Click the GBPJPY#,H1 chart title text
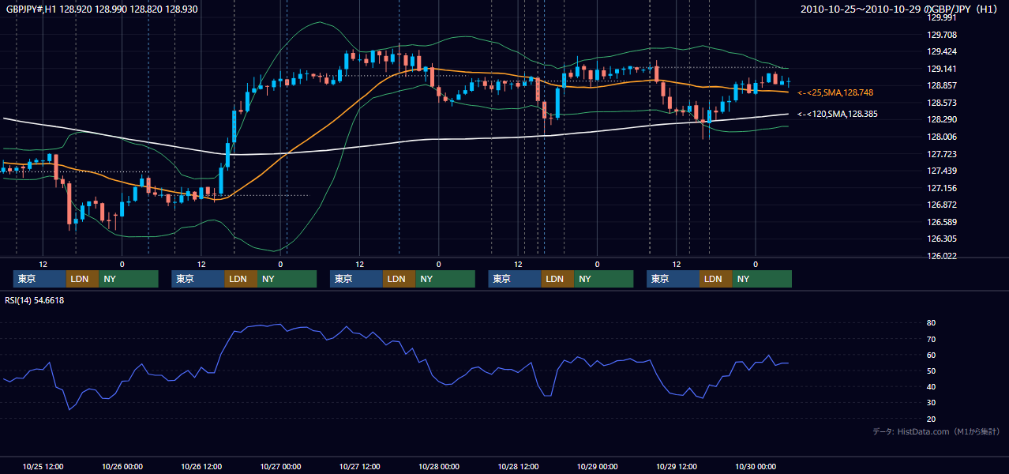The width and height of the screenshot is (1009, 474). 102,9
